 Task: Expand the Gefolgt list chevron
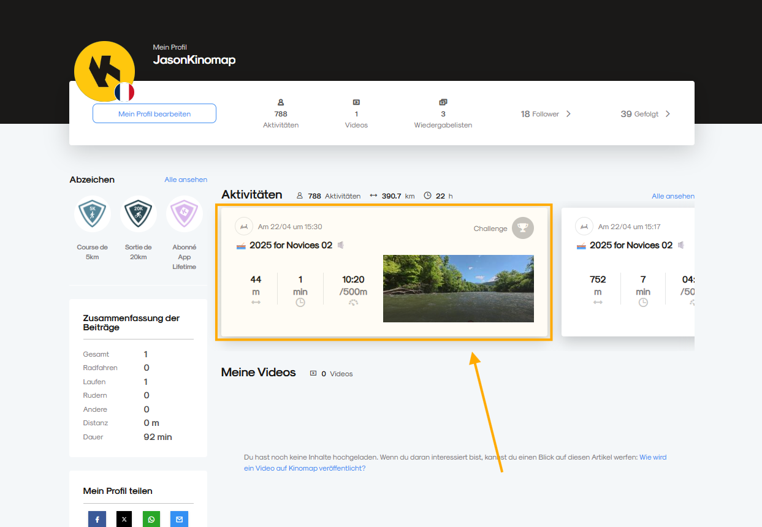668,114
